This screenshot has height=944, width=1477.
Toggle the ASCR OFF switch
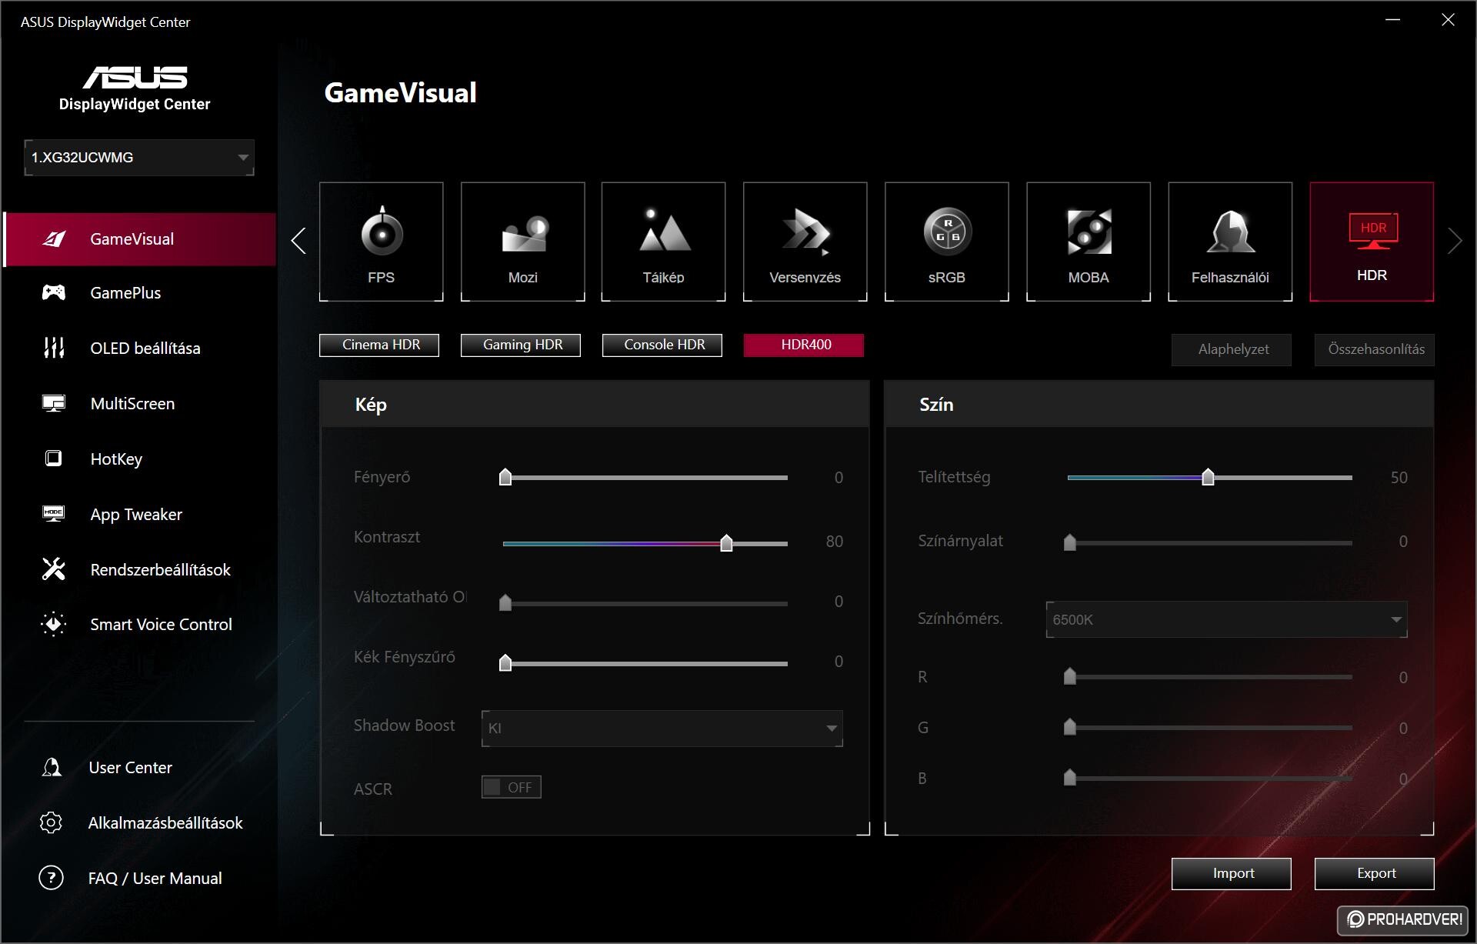point(512,787)
